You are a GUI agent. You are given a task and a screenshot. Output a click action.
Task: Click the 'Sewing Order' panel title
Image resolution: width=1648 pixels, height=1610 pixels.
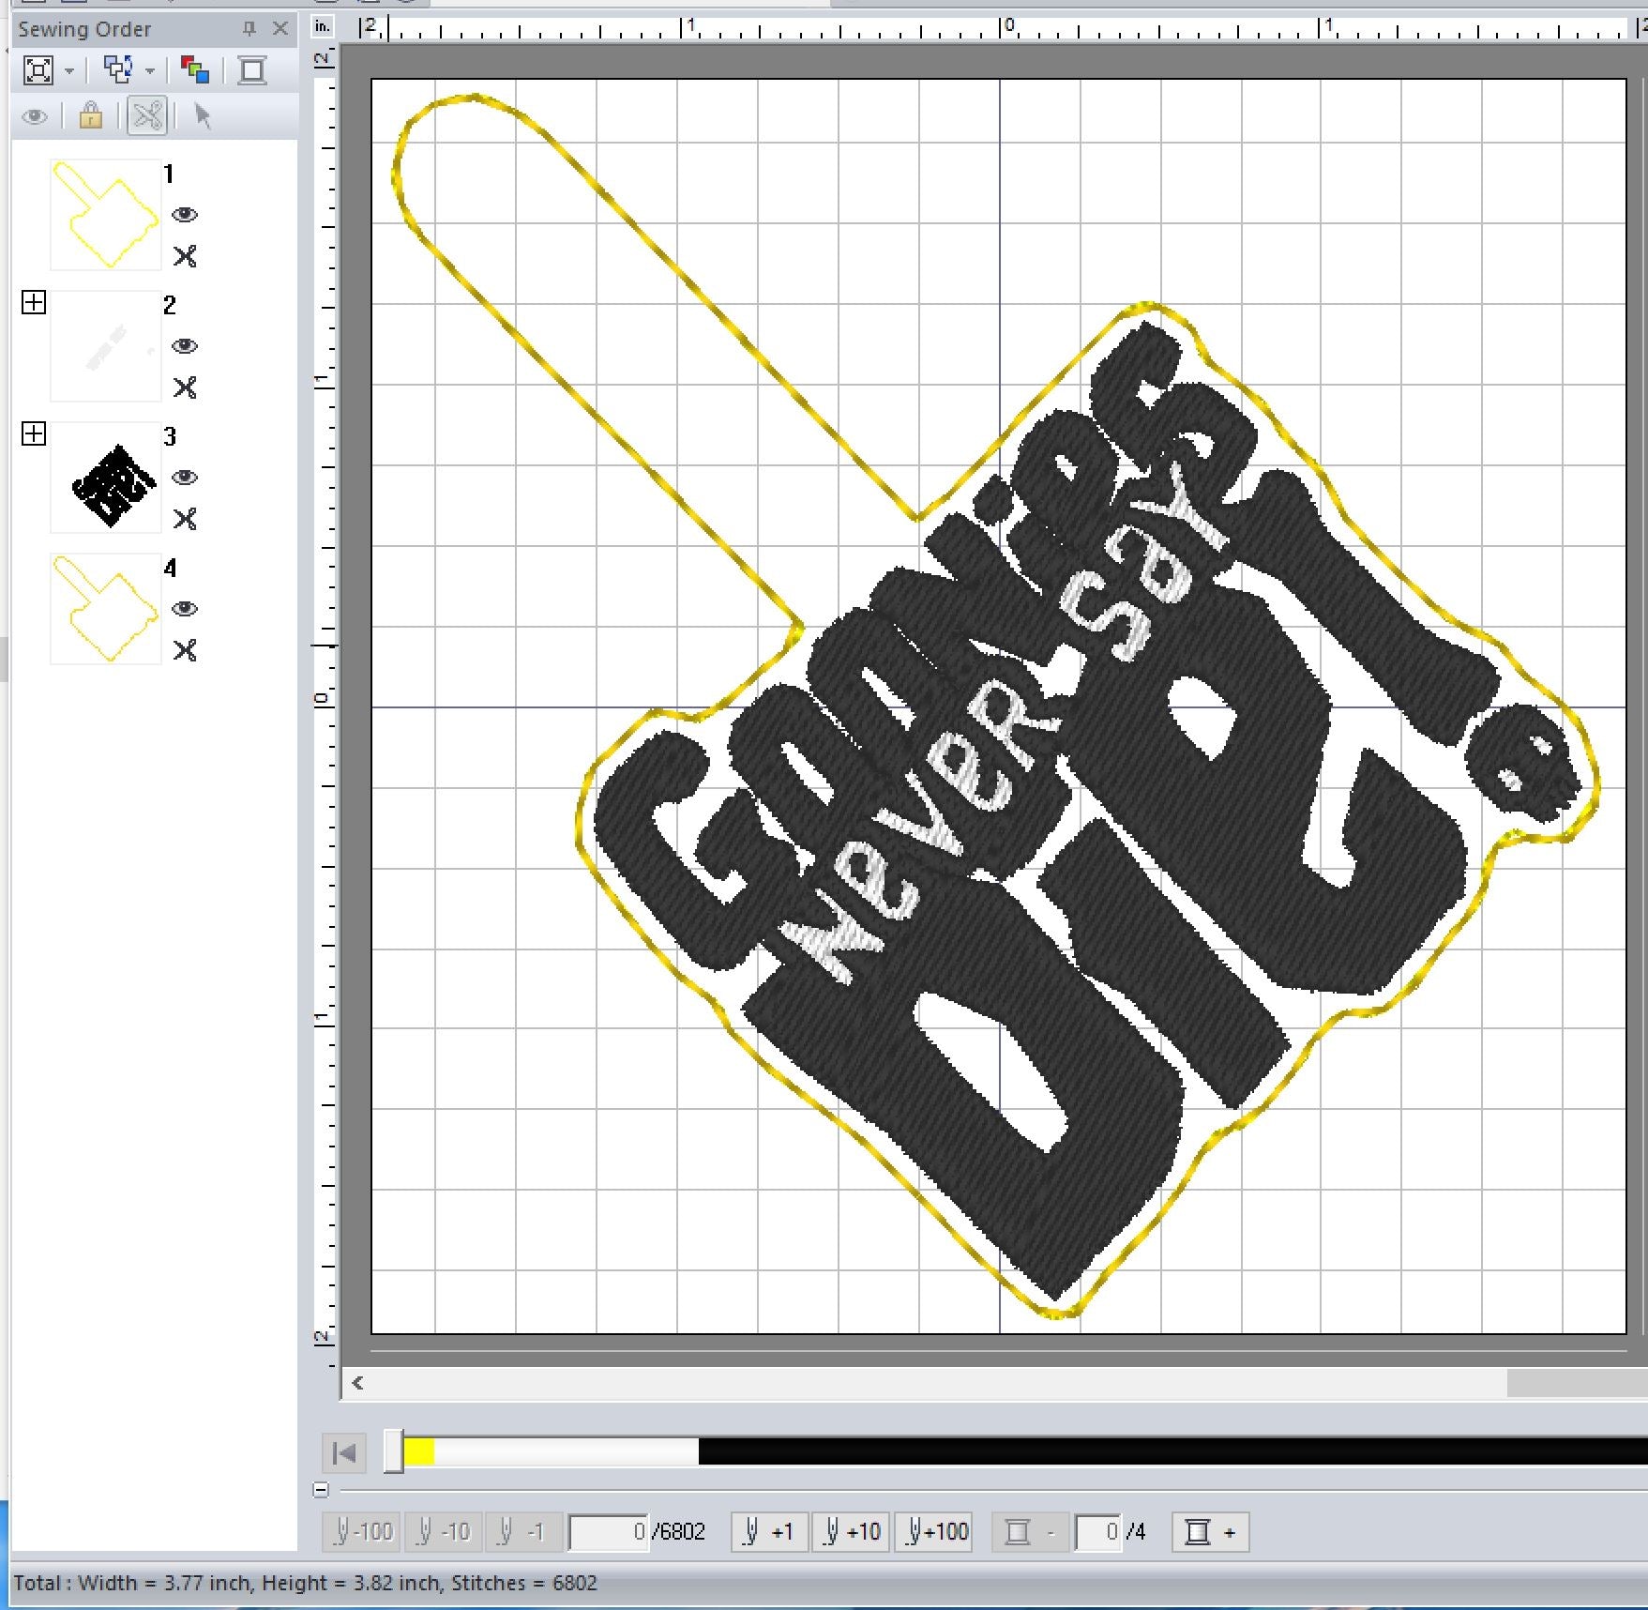pyautogui.click(x=84, y=29)
